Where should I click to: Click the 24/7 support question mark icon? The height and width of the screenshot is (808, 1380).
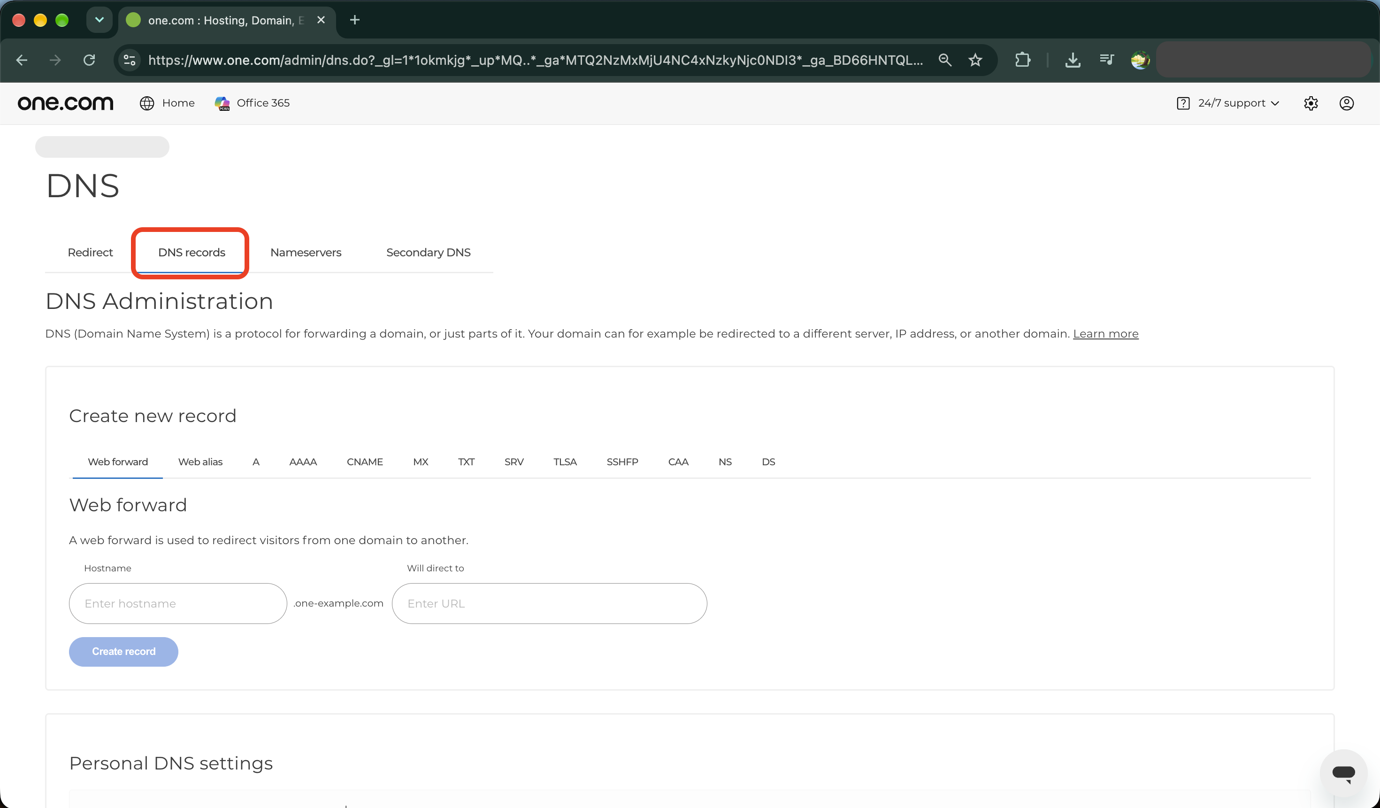coord(1183,103)
